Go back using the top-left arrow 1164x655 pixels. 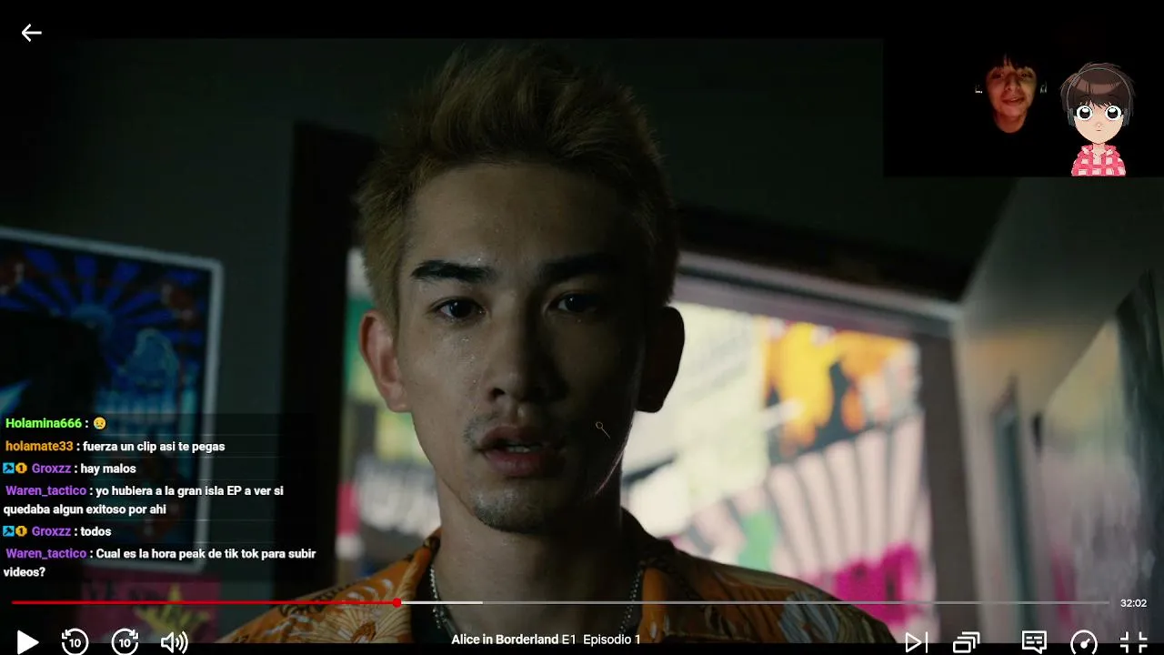32,33
